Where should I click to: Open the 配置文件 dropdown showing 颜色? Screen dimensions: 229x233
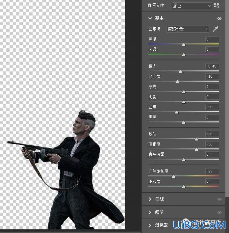[192, 6]
